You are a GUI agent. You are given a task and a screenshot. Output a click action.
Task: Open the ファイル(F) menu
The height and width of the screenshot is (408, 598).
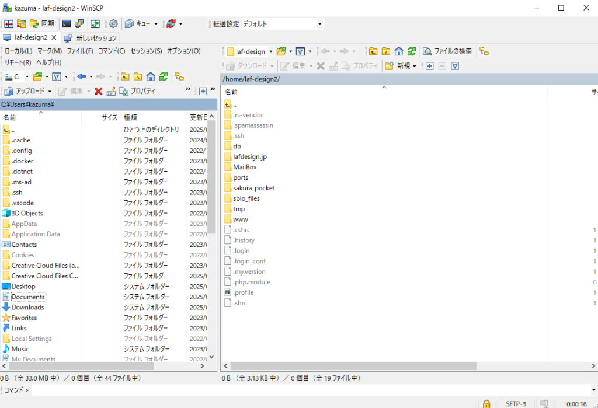pos(80,51)
